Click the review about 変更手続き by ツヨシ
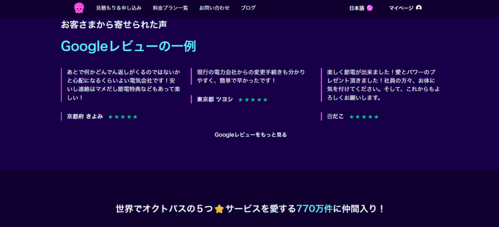The width and height of the screenshot is (499, 227). [251, 76]
